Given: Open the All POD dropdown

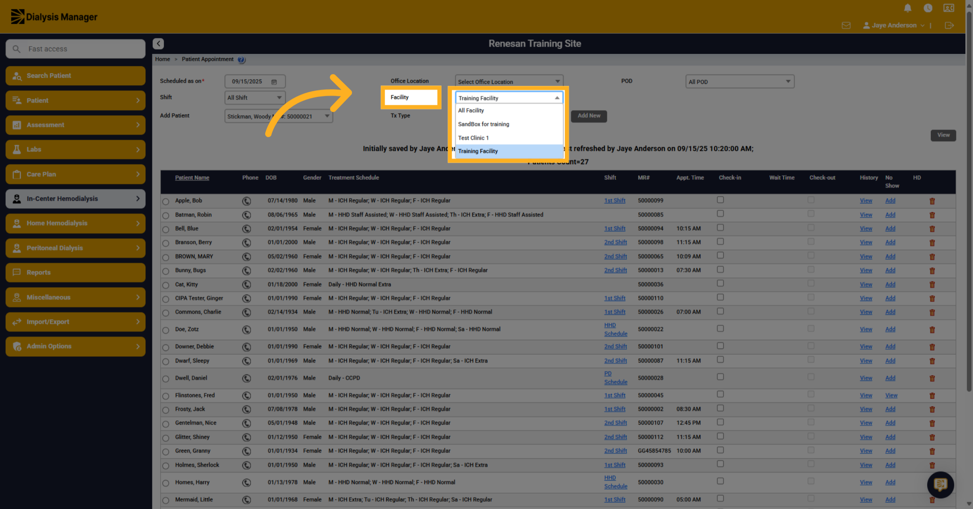Looking at the screenshot, I should [739, 81].
